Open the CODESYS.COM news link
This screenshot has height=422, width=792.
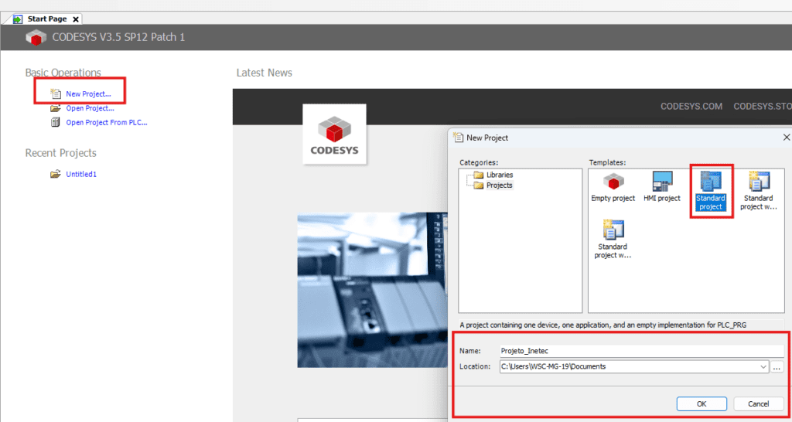(691, 107)
